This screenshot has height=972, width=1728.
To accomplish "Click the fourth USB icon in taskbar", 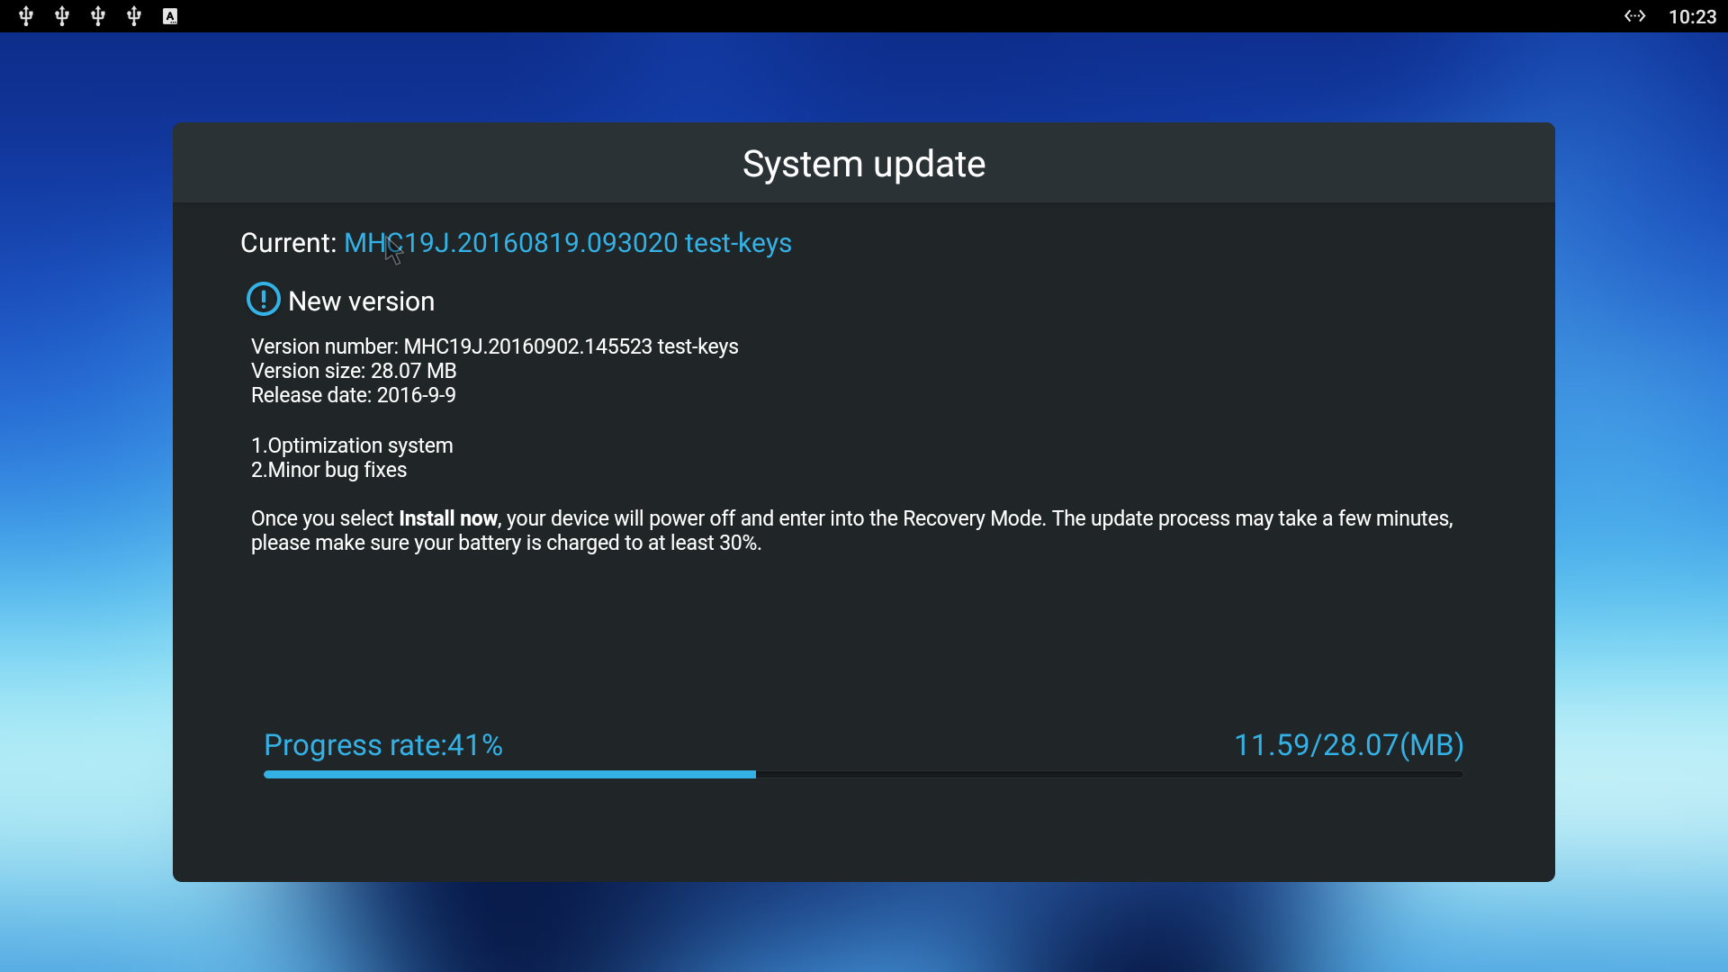I will tap(133, 14).
